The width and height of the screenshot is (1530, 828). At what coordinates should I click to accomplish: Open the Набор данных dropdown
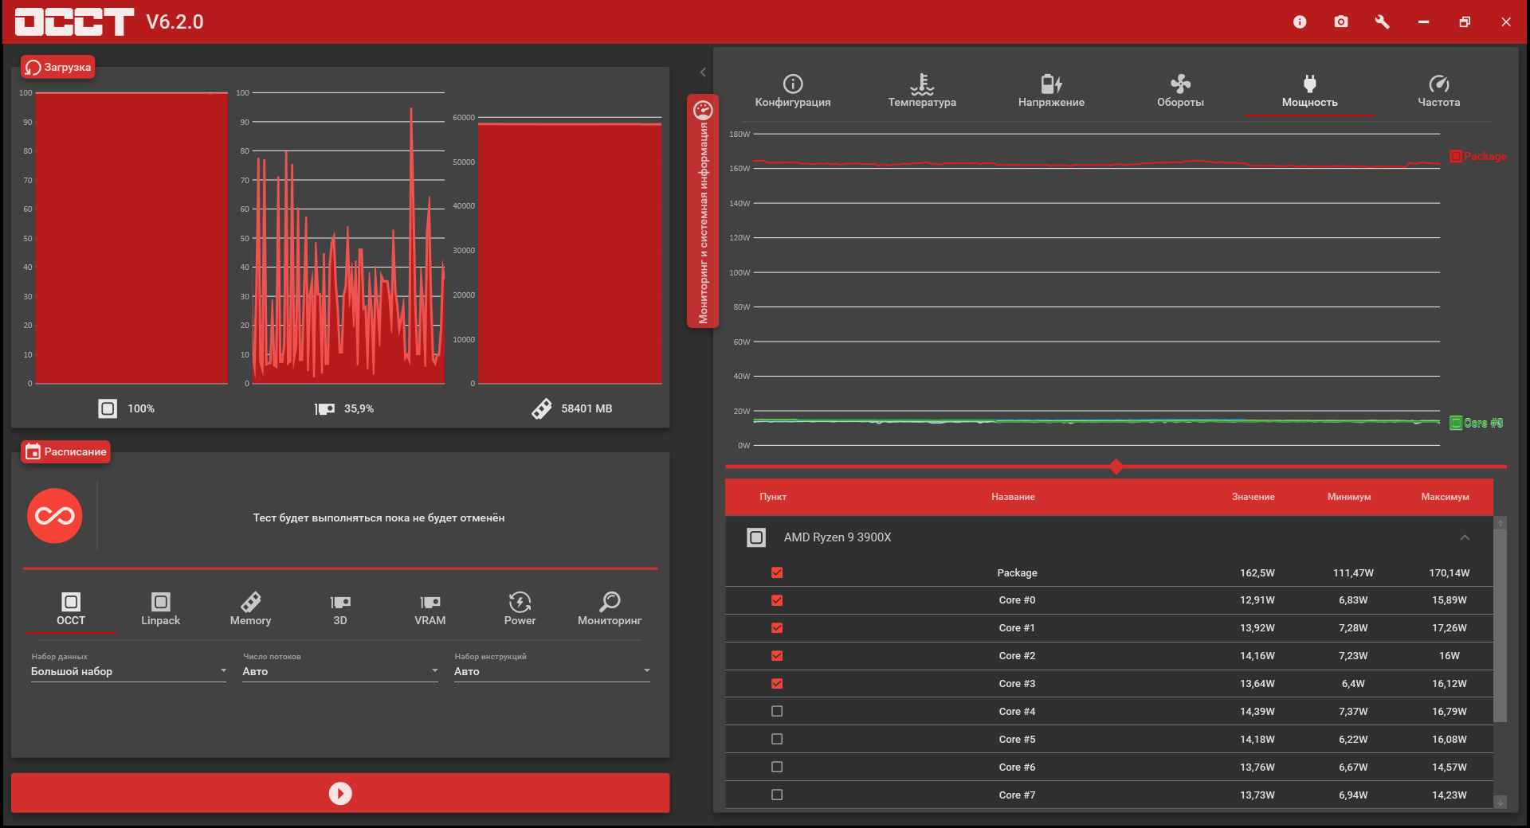(x=129, y=671)
